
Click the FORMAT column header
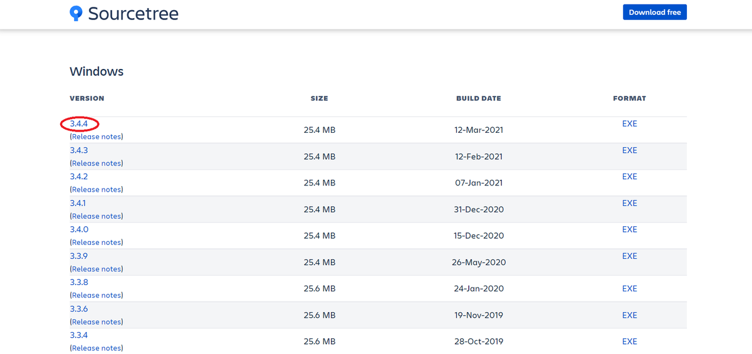[629, 98]
